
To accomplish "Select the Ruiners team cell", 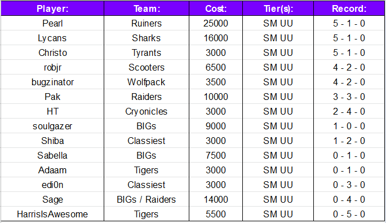I will point(147,23).
